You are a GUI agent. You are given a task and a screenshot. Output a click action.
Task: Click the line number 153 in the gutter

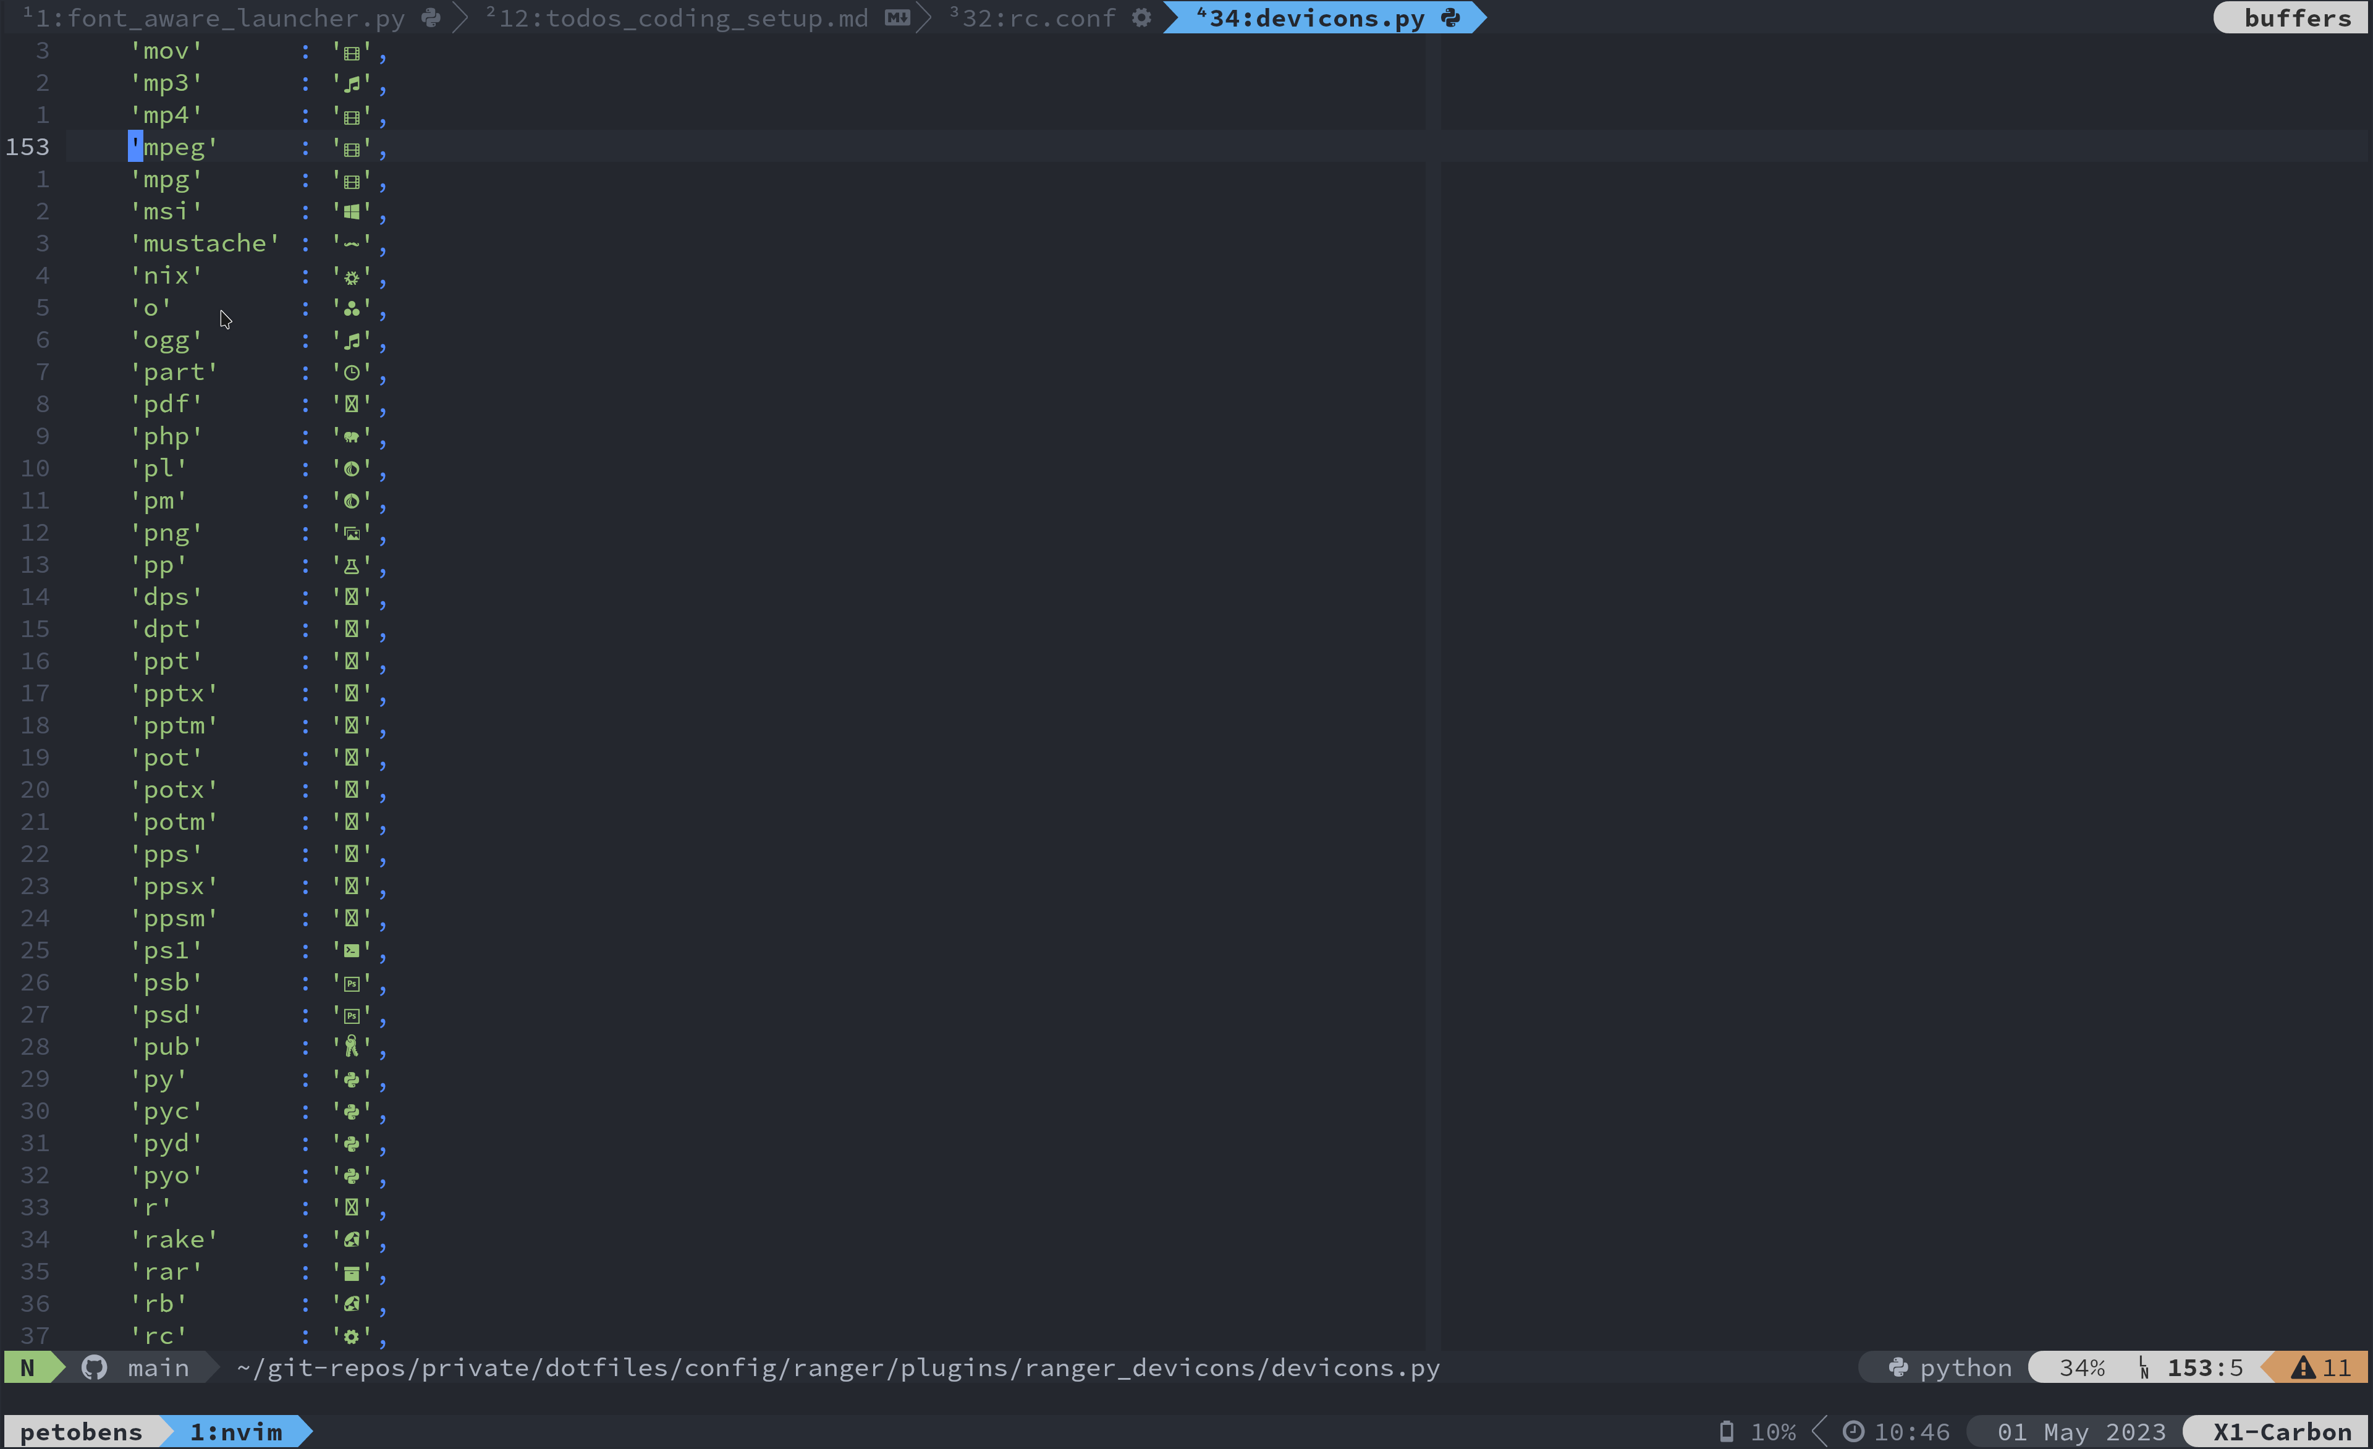pyautogui.click(x=27, y=146)
